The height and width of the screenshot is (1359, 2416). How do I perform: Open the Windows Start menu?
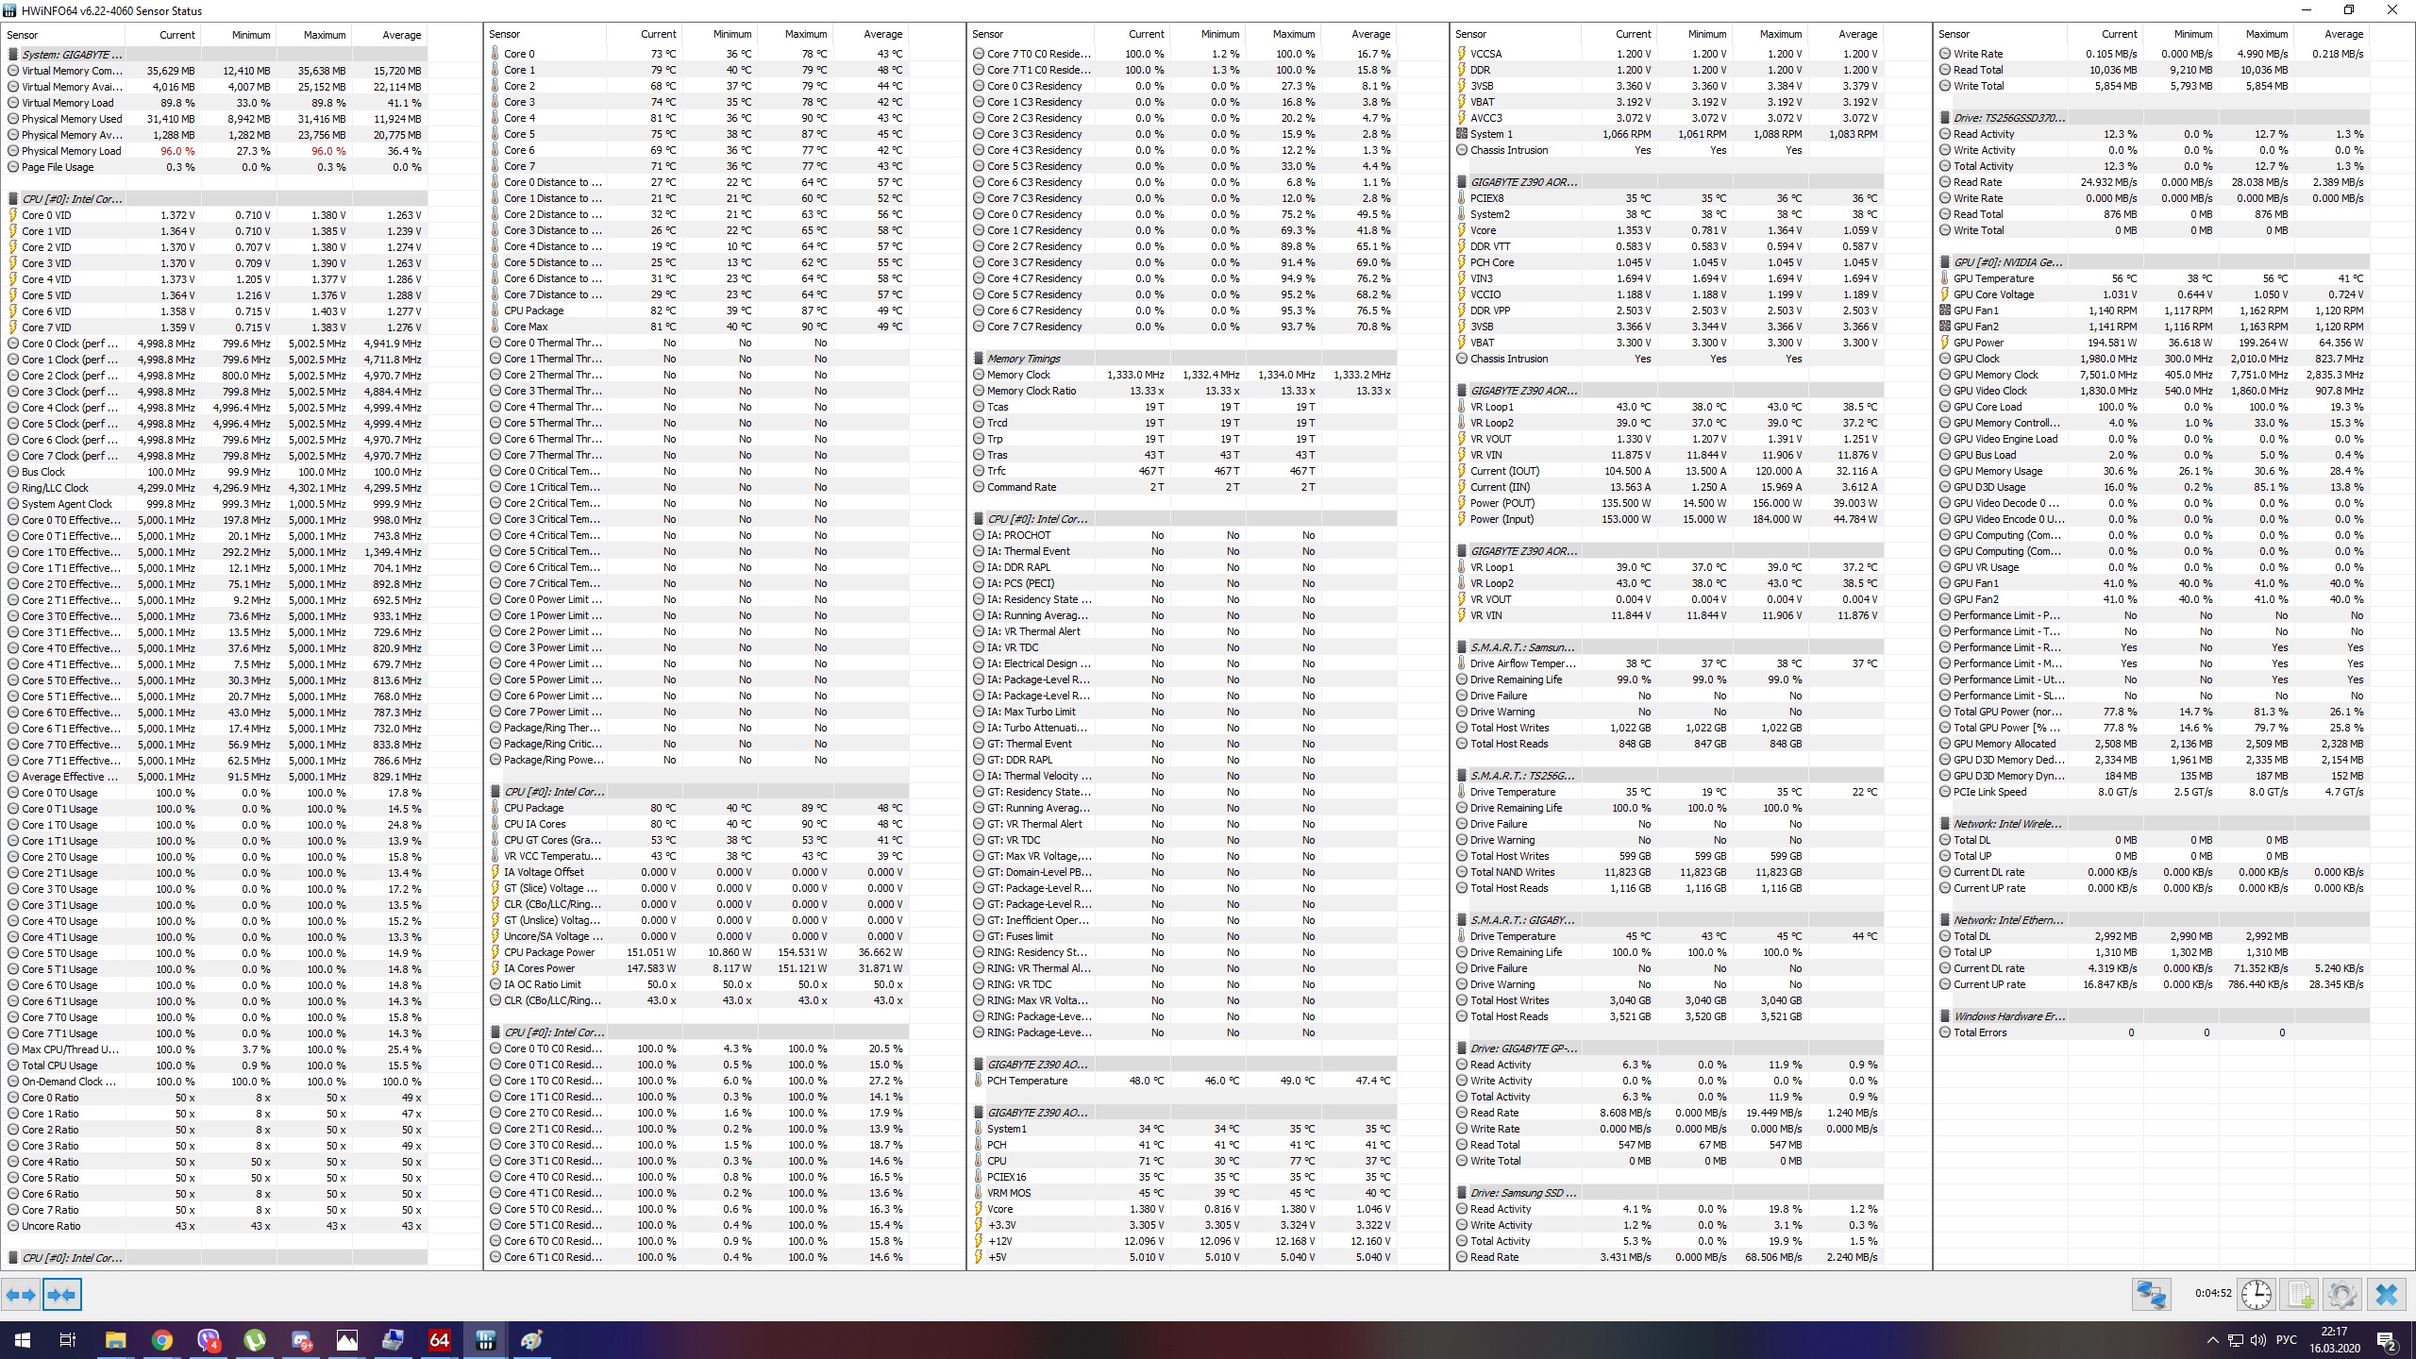23,1340
